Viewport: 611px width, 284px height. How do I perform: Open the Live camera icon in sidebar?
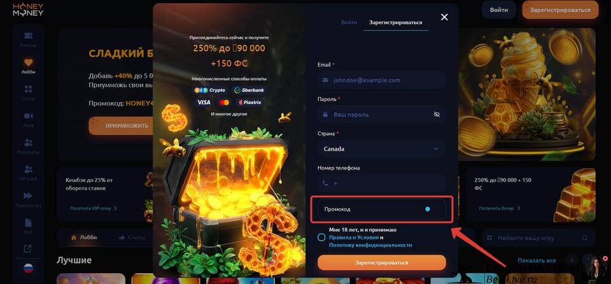pos(28,116)
